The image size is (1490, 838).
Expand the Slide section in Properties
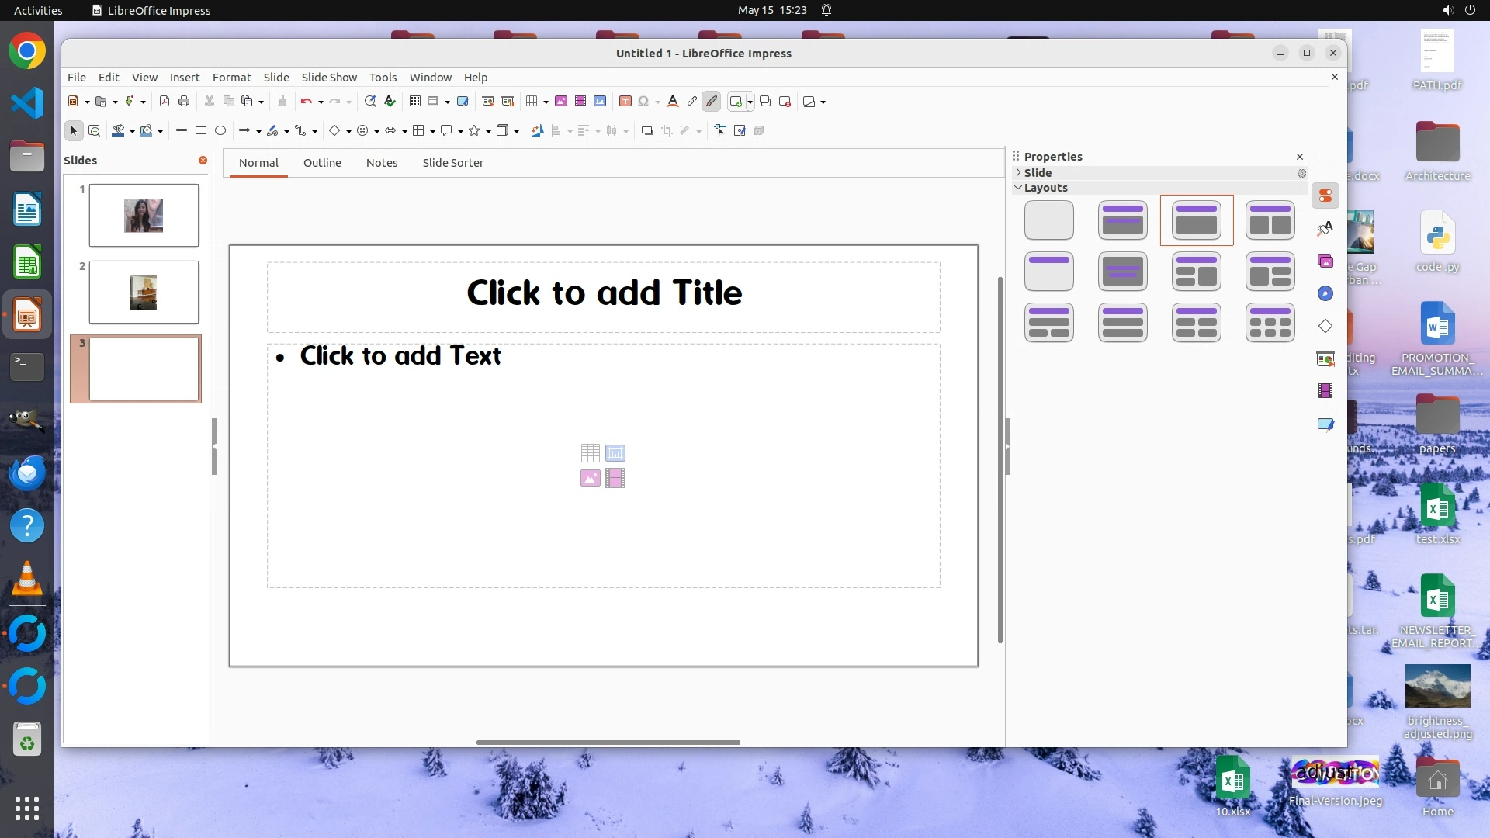pyautogui.click(x=1037, y=173)
